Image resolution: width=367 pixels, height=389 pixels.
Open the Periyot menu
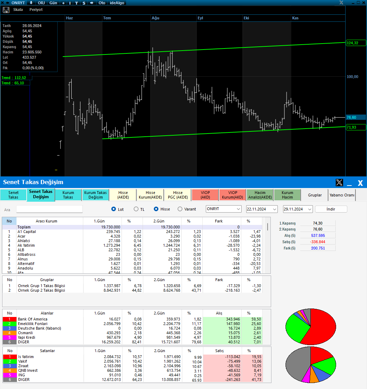tap(36, 9)
